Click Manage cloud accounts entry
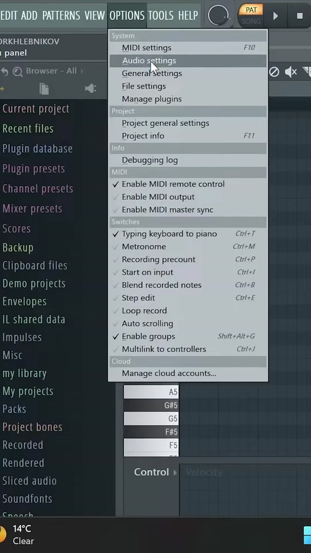The image size is (311, 553). pyautogui.click(x=169, y=373)
